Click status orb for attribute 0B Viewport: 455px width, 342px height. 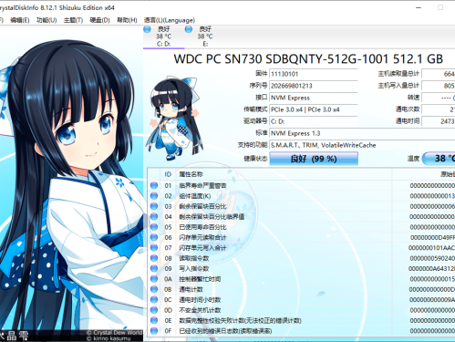click(x=154, y=289)
